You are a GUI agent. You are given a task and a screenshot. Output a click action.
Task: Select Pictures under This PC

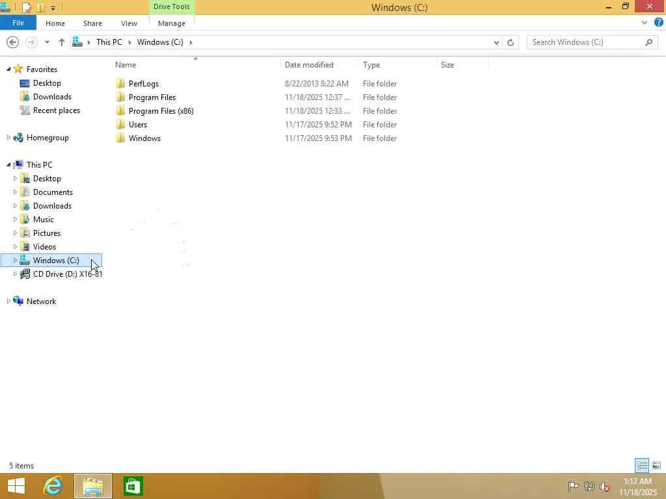click(x=47, y=233)
